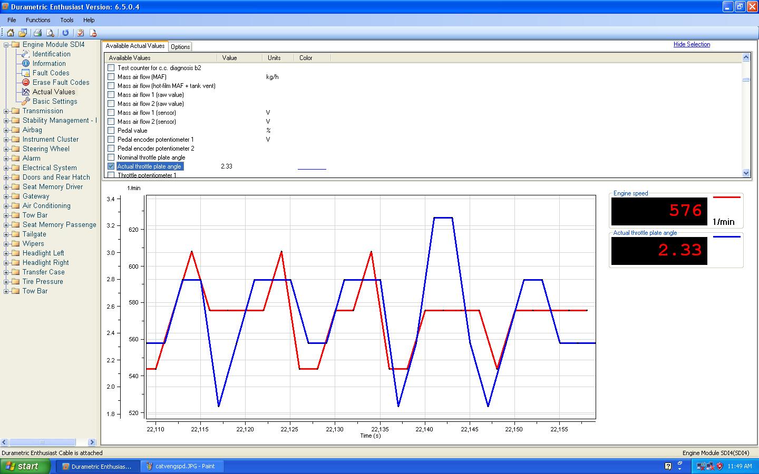Select the Fault Codes tree item

pyautogui.click(x=51, y=73)
